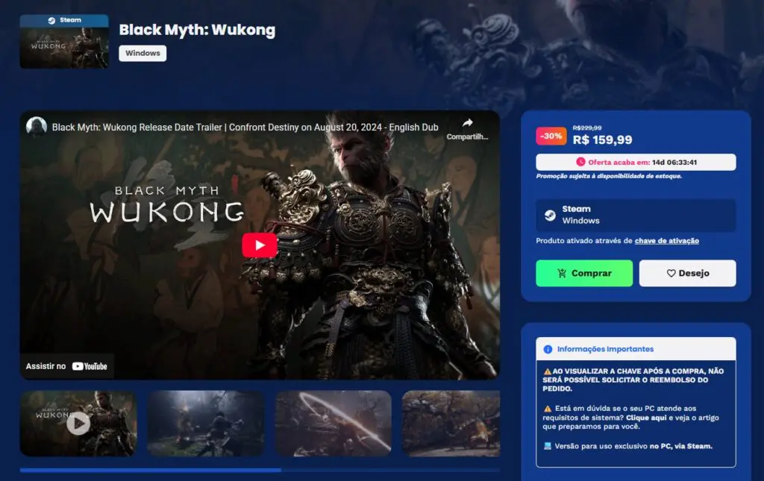Open the YouTube channel avatar icon

point(37,127)
